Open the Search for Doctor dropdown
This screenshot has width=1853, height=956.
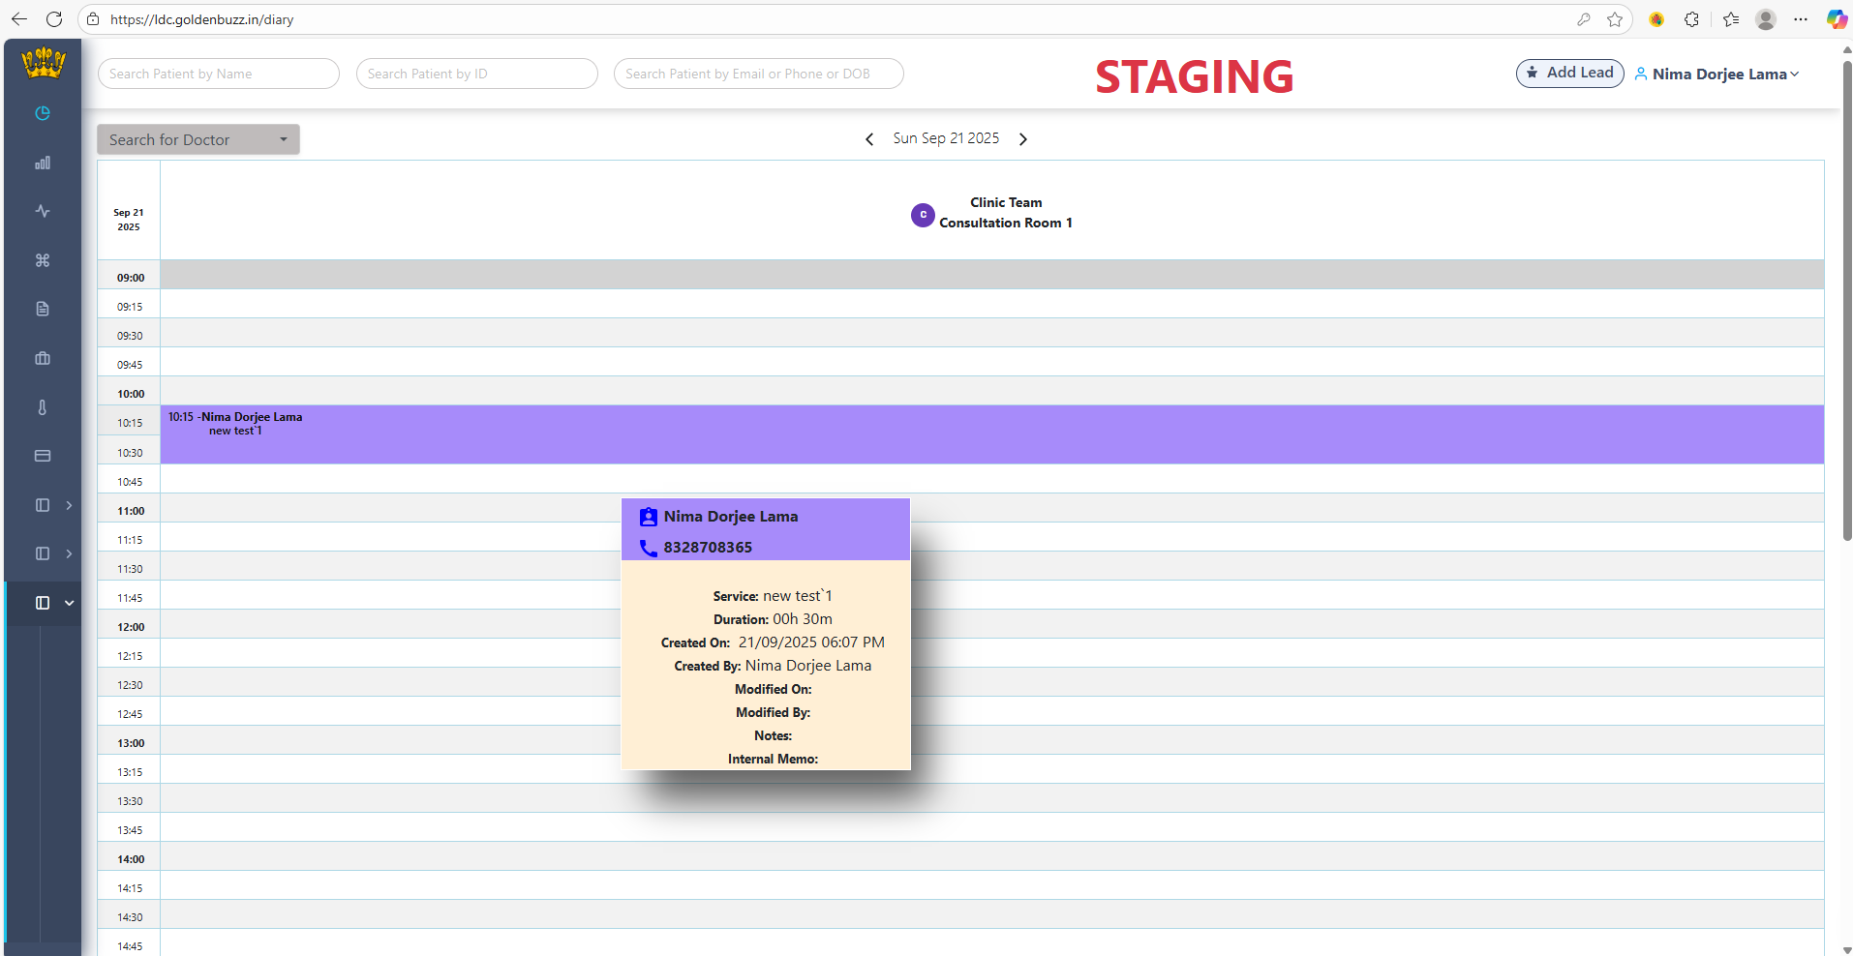pyautogui.click(x=198, y=139)
